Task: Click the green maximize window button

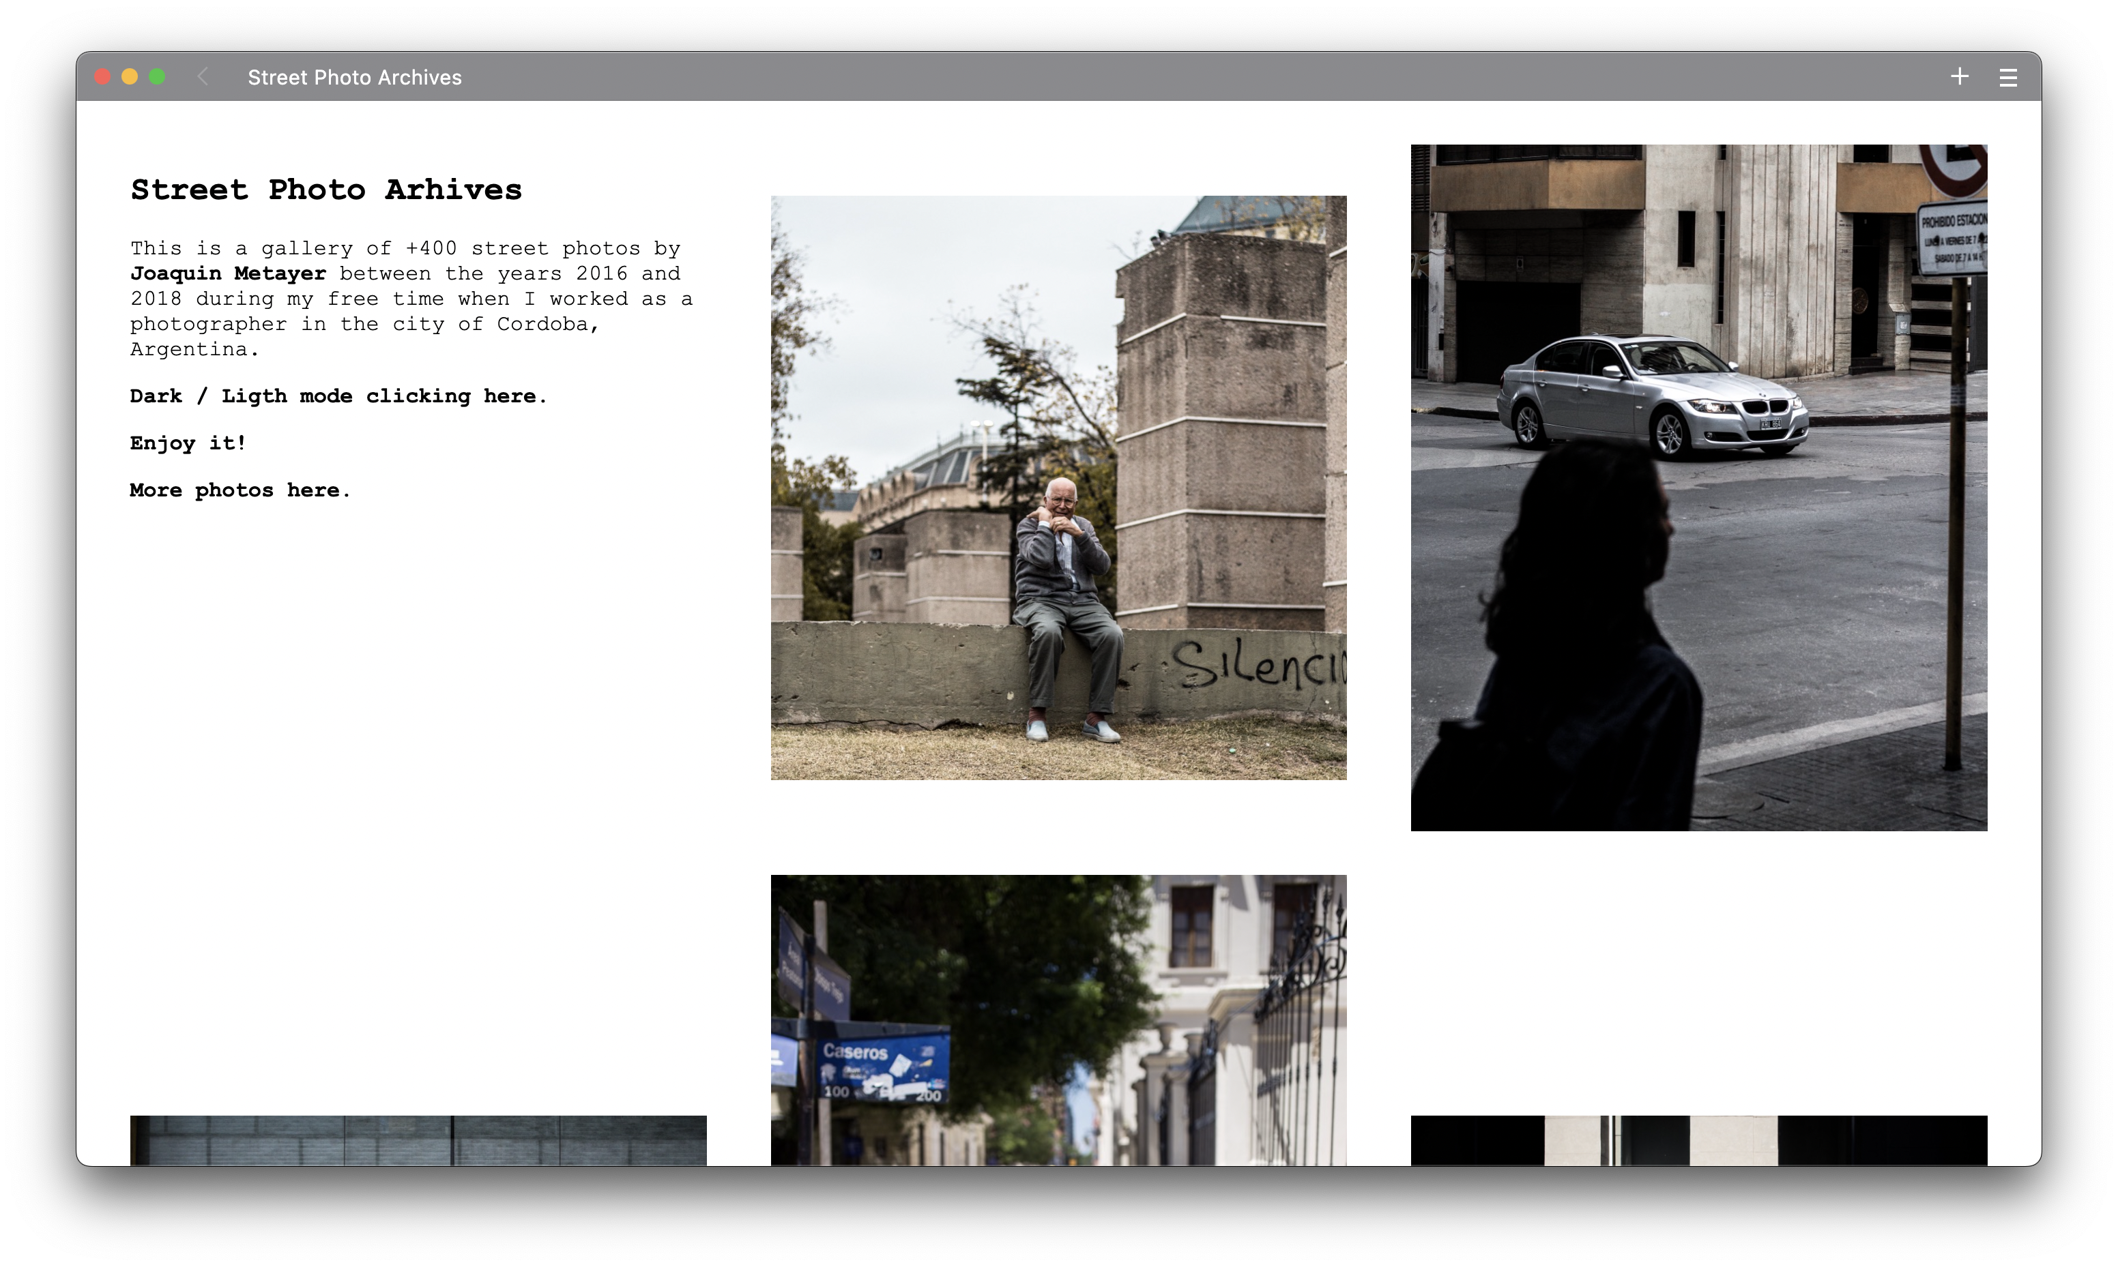Action: [x=157, y=77]
